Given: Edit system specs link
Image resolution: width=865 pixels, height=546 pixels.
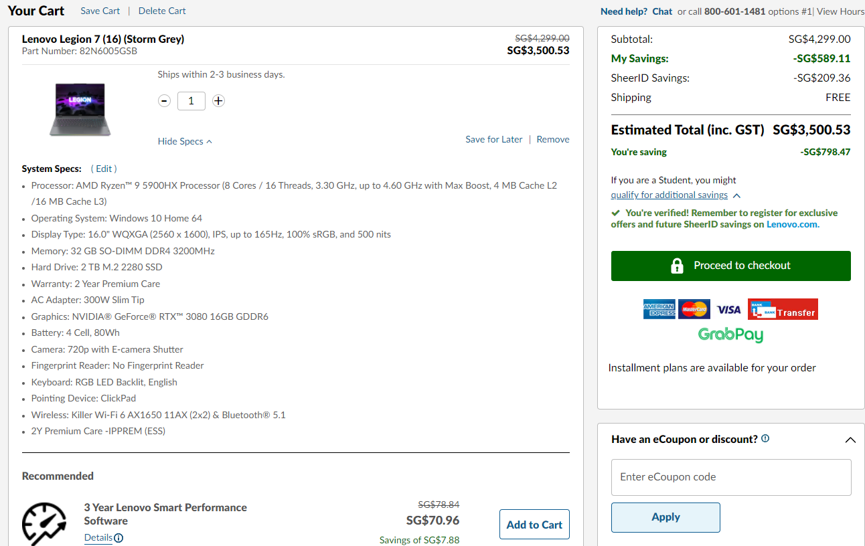Looking at the screenshot, I should [104, 169].
